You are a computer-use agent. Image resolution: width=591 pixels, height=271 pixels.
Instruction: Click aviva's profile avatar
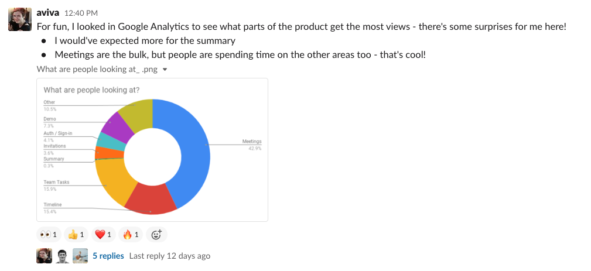(19, 19)
